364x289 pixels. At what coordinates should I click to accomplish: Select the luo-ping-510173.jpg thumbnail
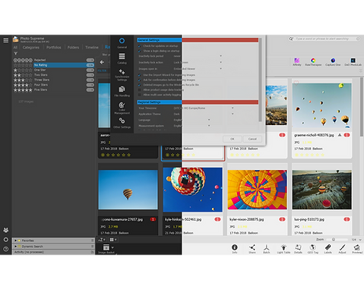(x=321, y=190)
